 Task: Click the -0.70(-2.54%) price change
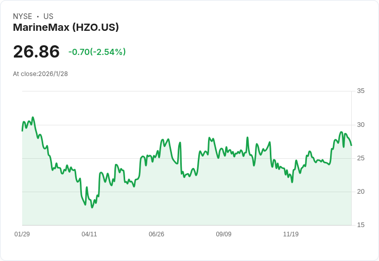97,52
